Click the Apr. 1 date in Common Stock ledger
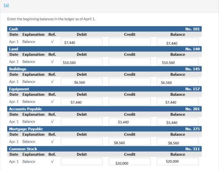 click(14, 161)
